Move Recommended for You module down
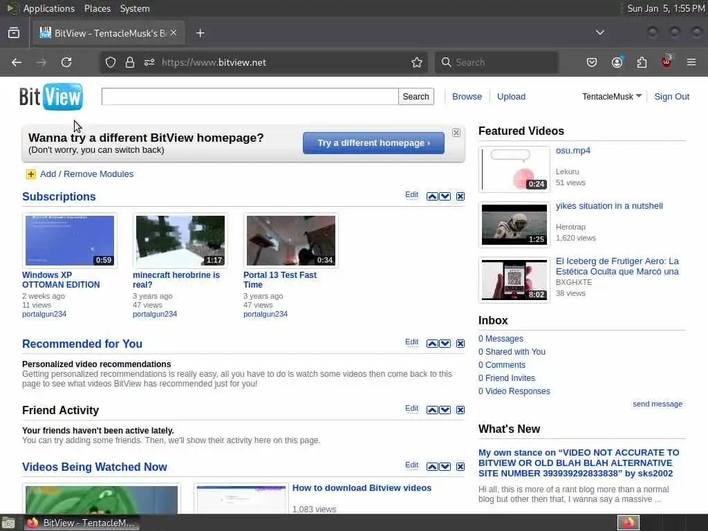Viewport: 708px width, 531px height. [445, 344]
